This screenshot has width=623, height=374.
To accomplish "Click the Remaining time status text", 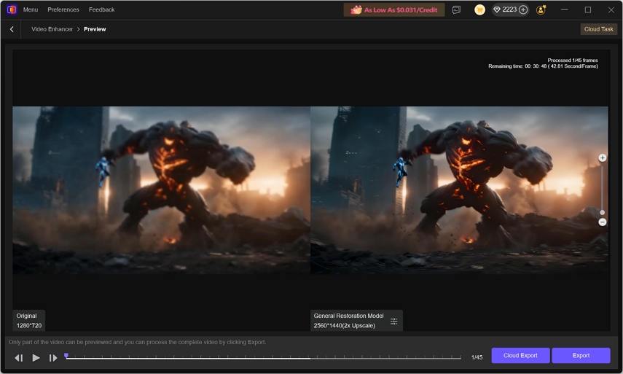I will [543, 66].
